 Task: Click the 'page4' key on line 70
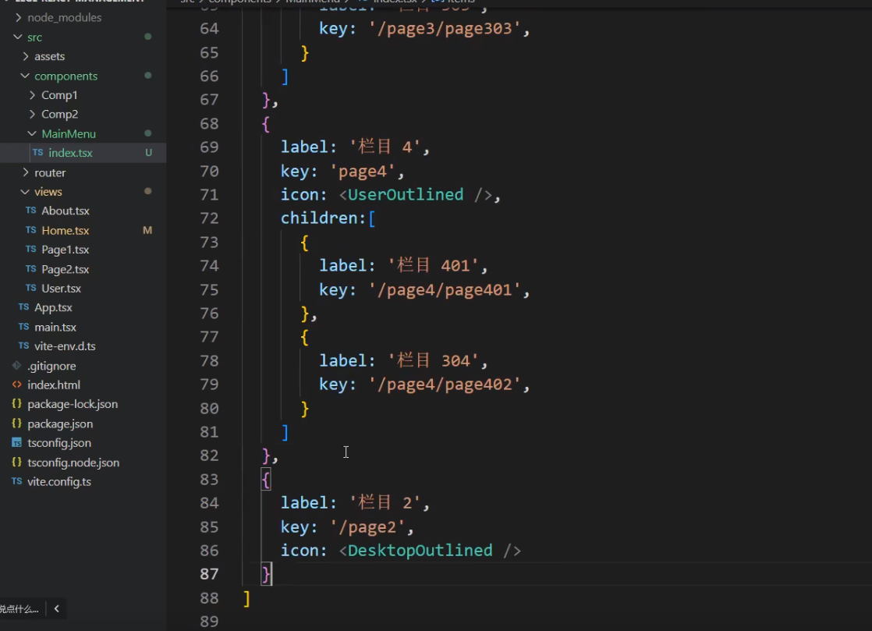[x=363, y=172]
